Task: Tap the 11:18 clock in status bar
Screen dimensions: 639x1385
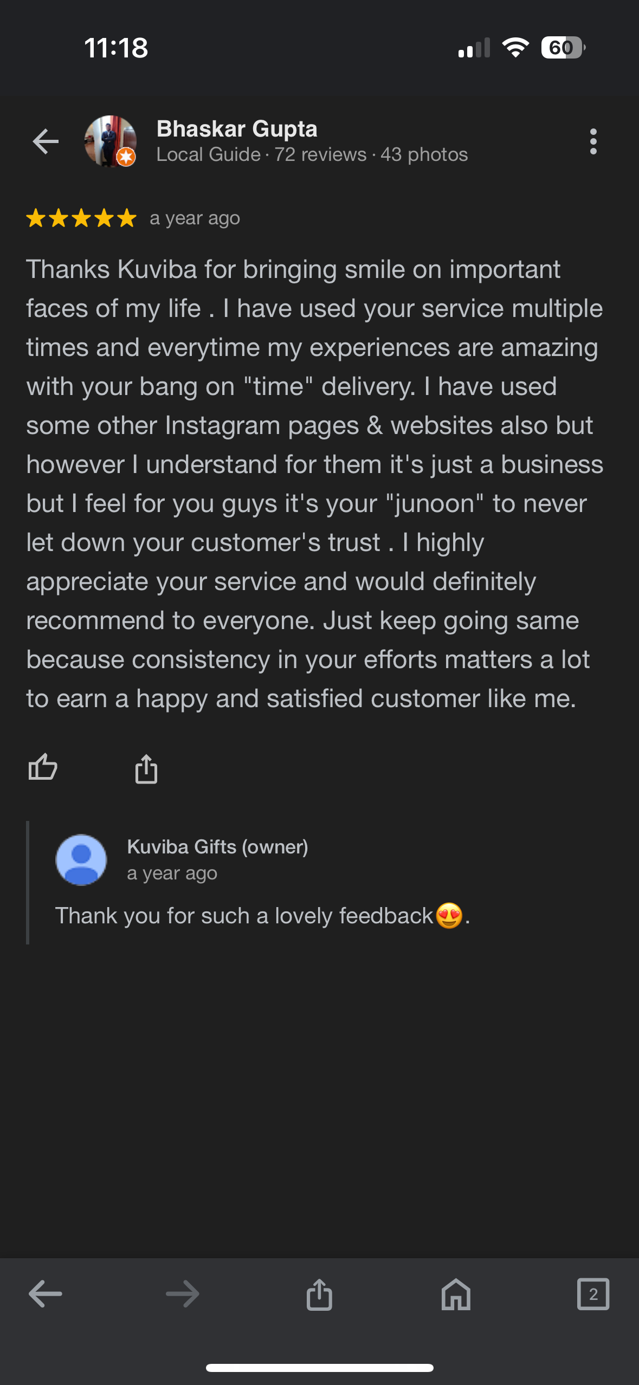Action: [116, 48]
